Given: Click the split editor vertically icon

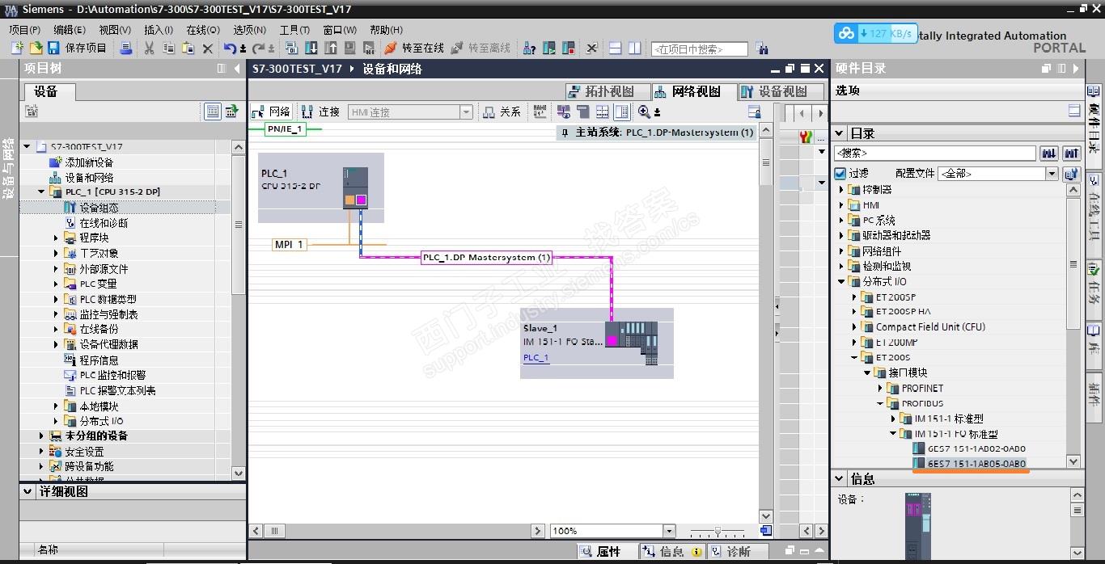Looking at the screenshot, I should tap(635, 48).
